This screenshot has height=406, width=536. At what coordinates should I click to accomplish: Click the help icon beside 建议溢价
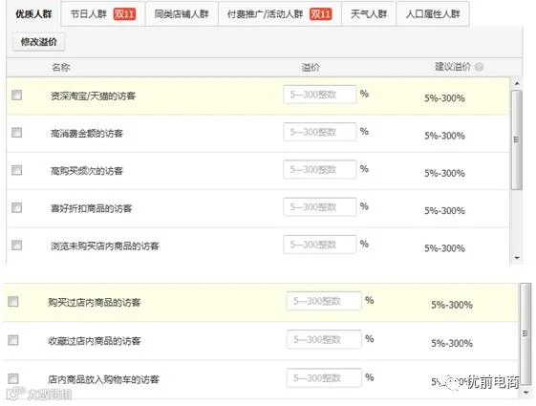click(x=480, y=67)
